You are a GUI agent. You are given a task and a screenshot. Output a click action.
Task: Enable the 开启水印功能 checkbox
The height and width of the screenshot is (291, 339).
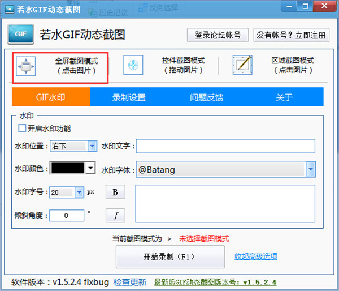22,128
